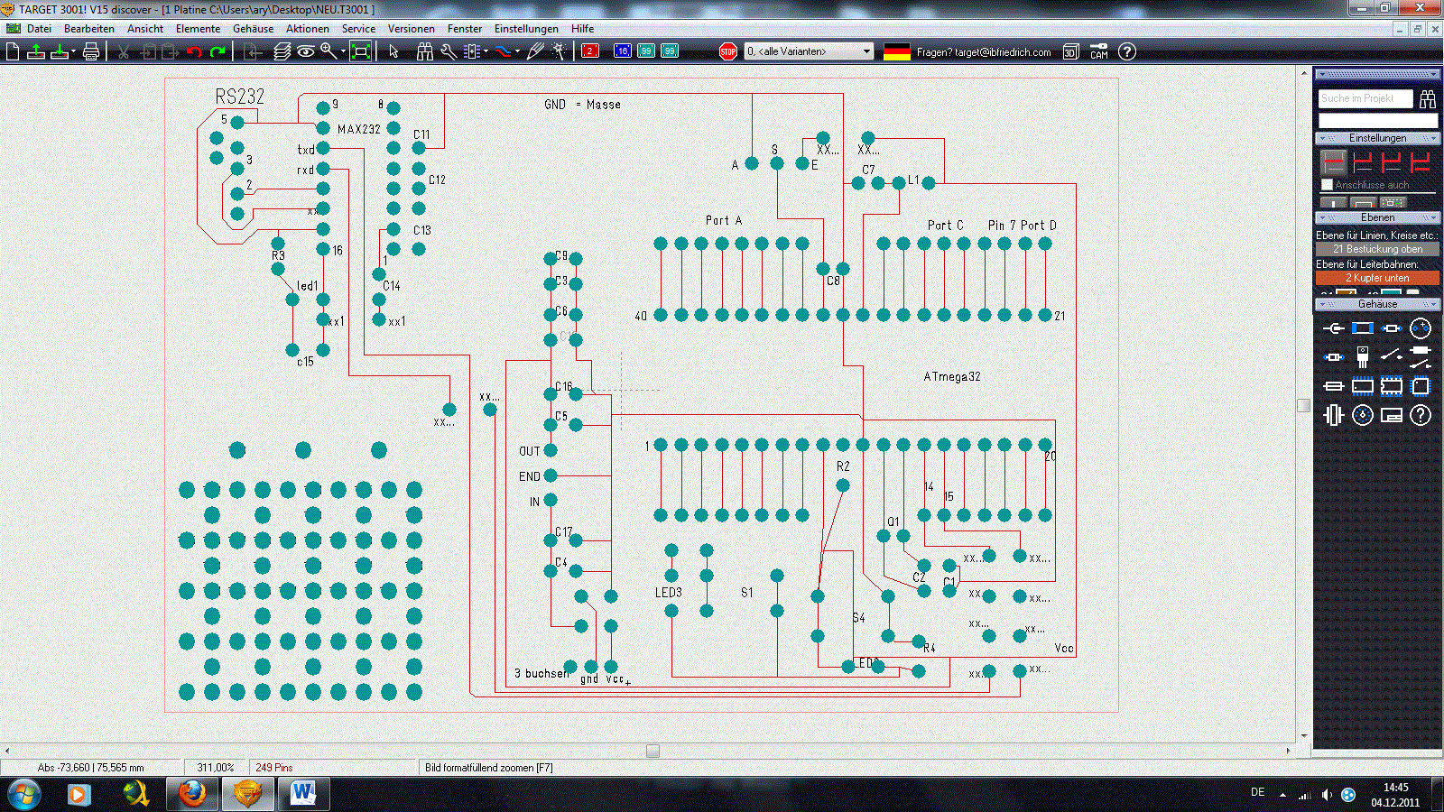Open the Bearbeiten menu
This screenshot has width=1444, height=812.
tap(89, 29)
